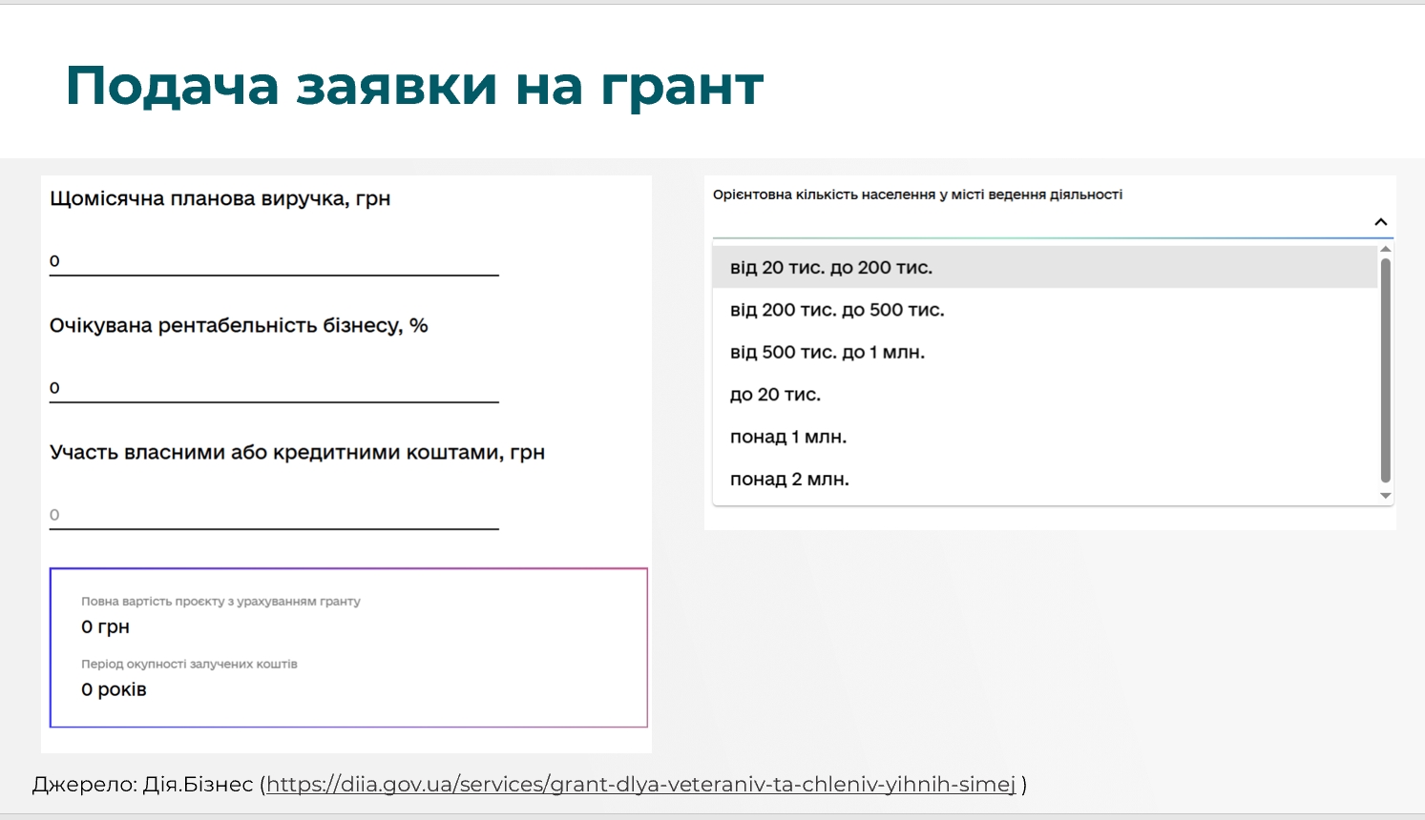Click the 'Подача заявки на грант' heading
Viewport: 1425px width, 820px height.
tap(414, 86)
